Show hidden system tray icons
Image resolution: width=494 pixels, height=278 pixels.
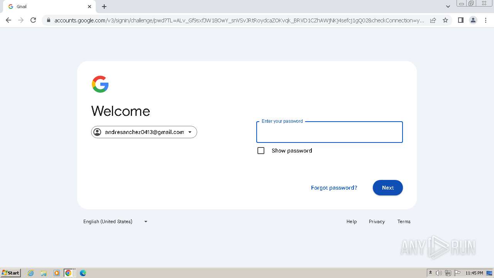pyautogui.click(x=430, y=273)
